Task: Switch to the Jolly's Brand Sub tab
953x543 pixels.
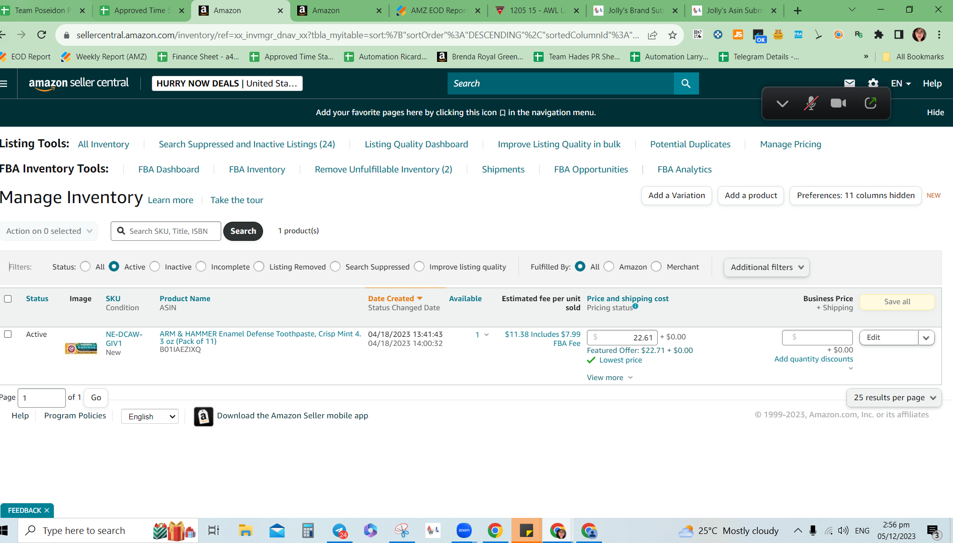Action: pyautogui.click(x=636, y=10)
